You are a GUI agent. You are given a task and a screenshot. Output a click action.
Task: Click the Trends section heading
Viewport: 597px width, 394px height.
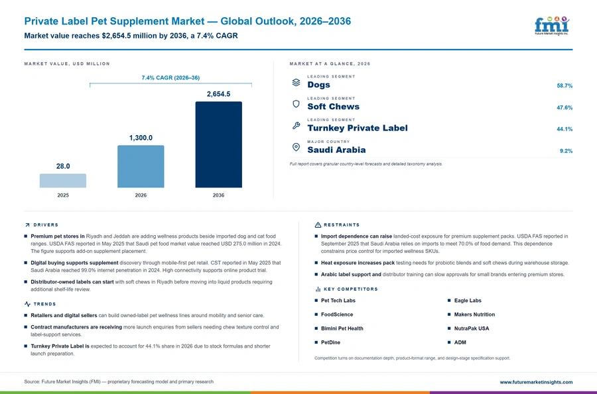(44, 304)
